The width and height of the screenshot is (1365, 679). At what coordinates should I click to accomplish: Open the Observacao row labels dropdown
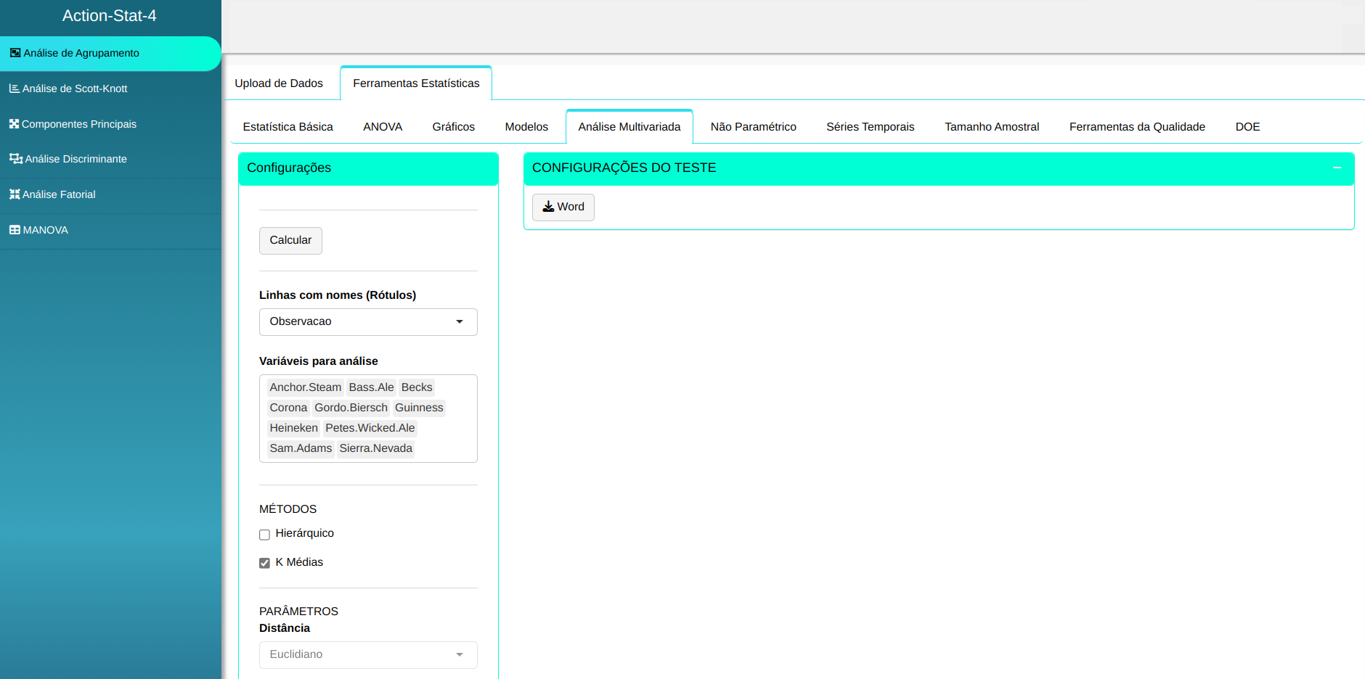pos(368,322)
